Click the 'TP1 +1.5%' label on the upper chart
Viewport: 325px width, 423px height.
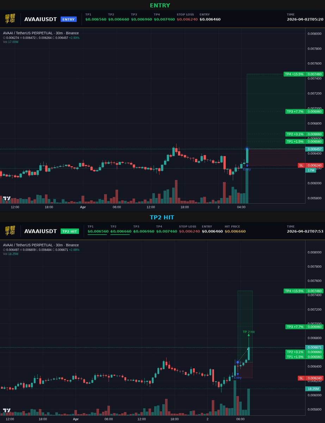coord(295,141)
